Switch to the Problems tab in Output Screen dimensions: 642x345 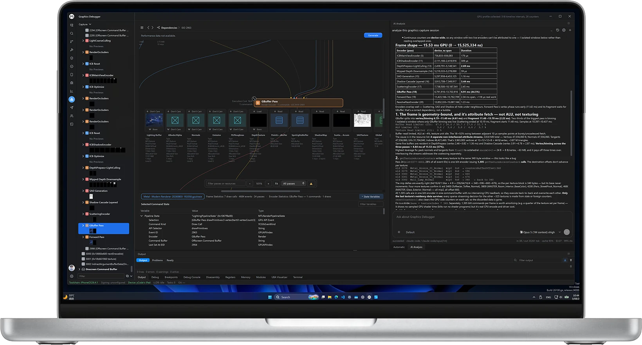pos(157,260)
